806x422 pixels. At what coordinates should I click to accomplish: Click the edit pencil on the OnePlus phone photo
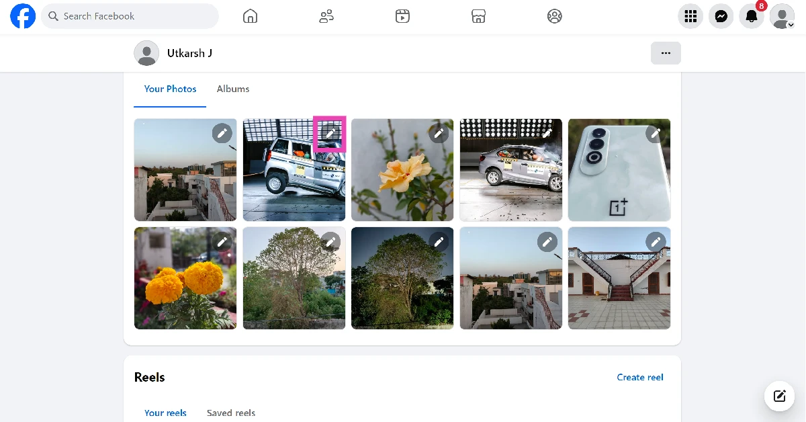coord(656,133)
